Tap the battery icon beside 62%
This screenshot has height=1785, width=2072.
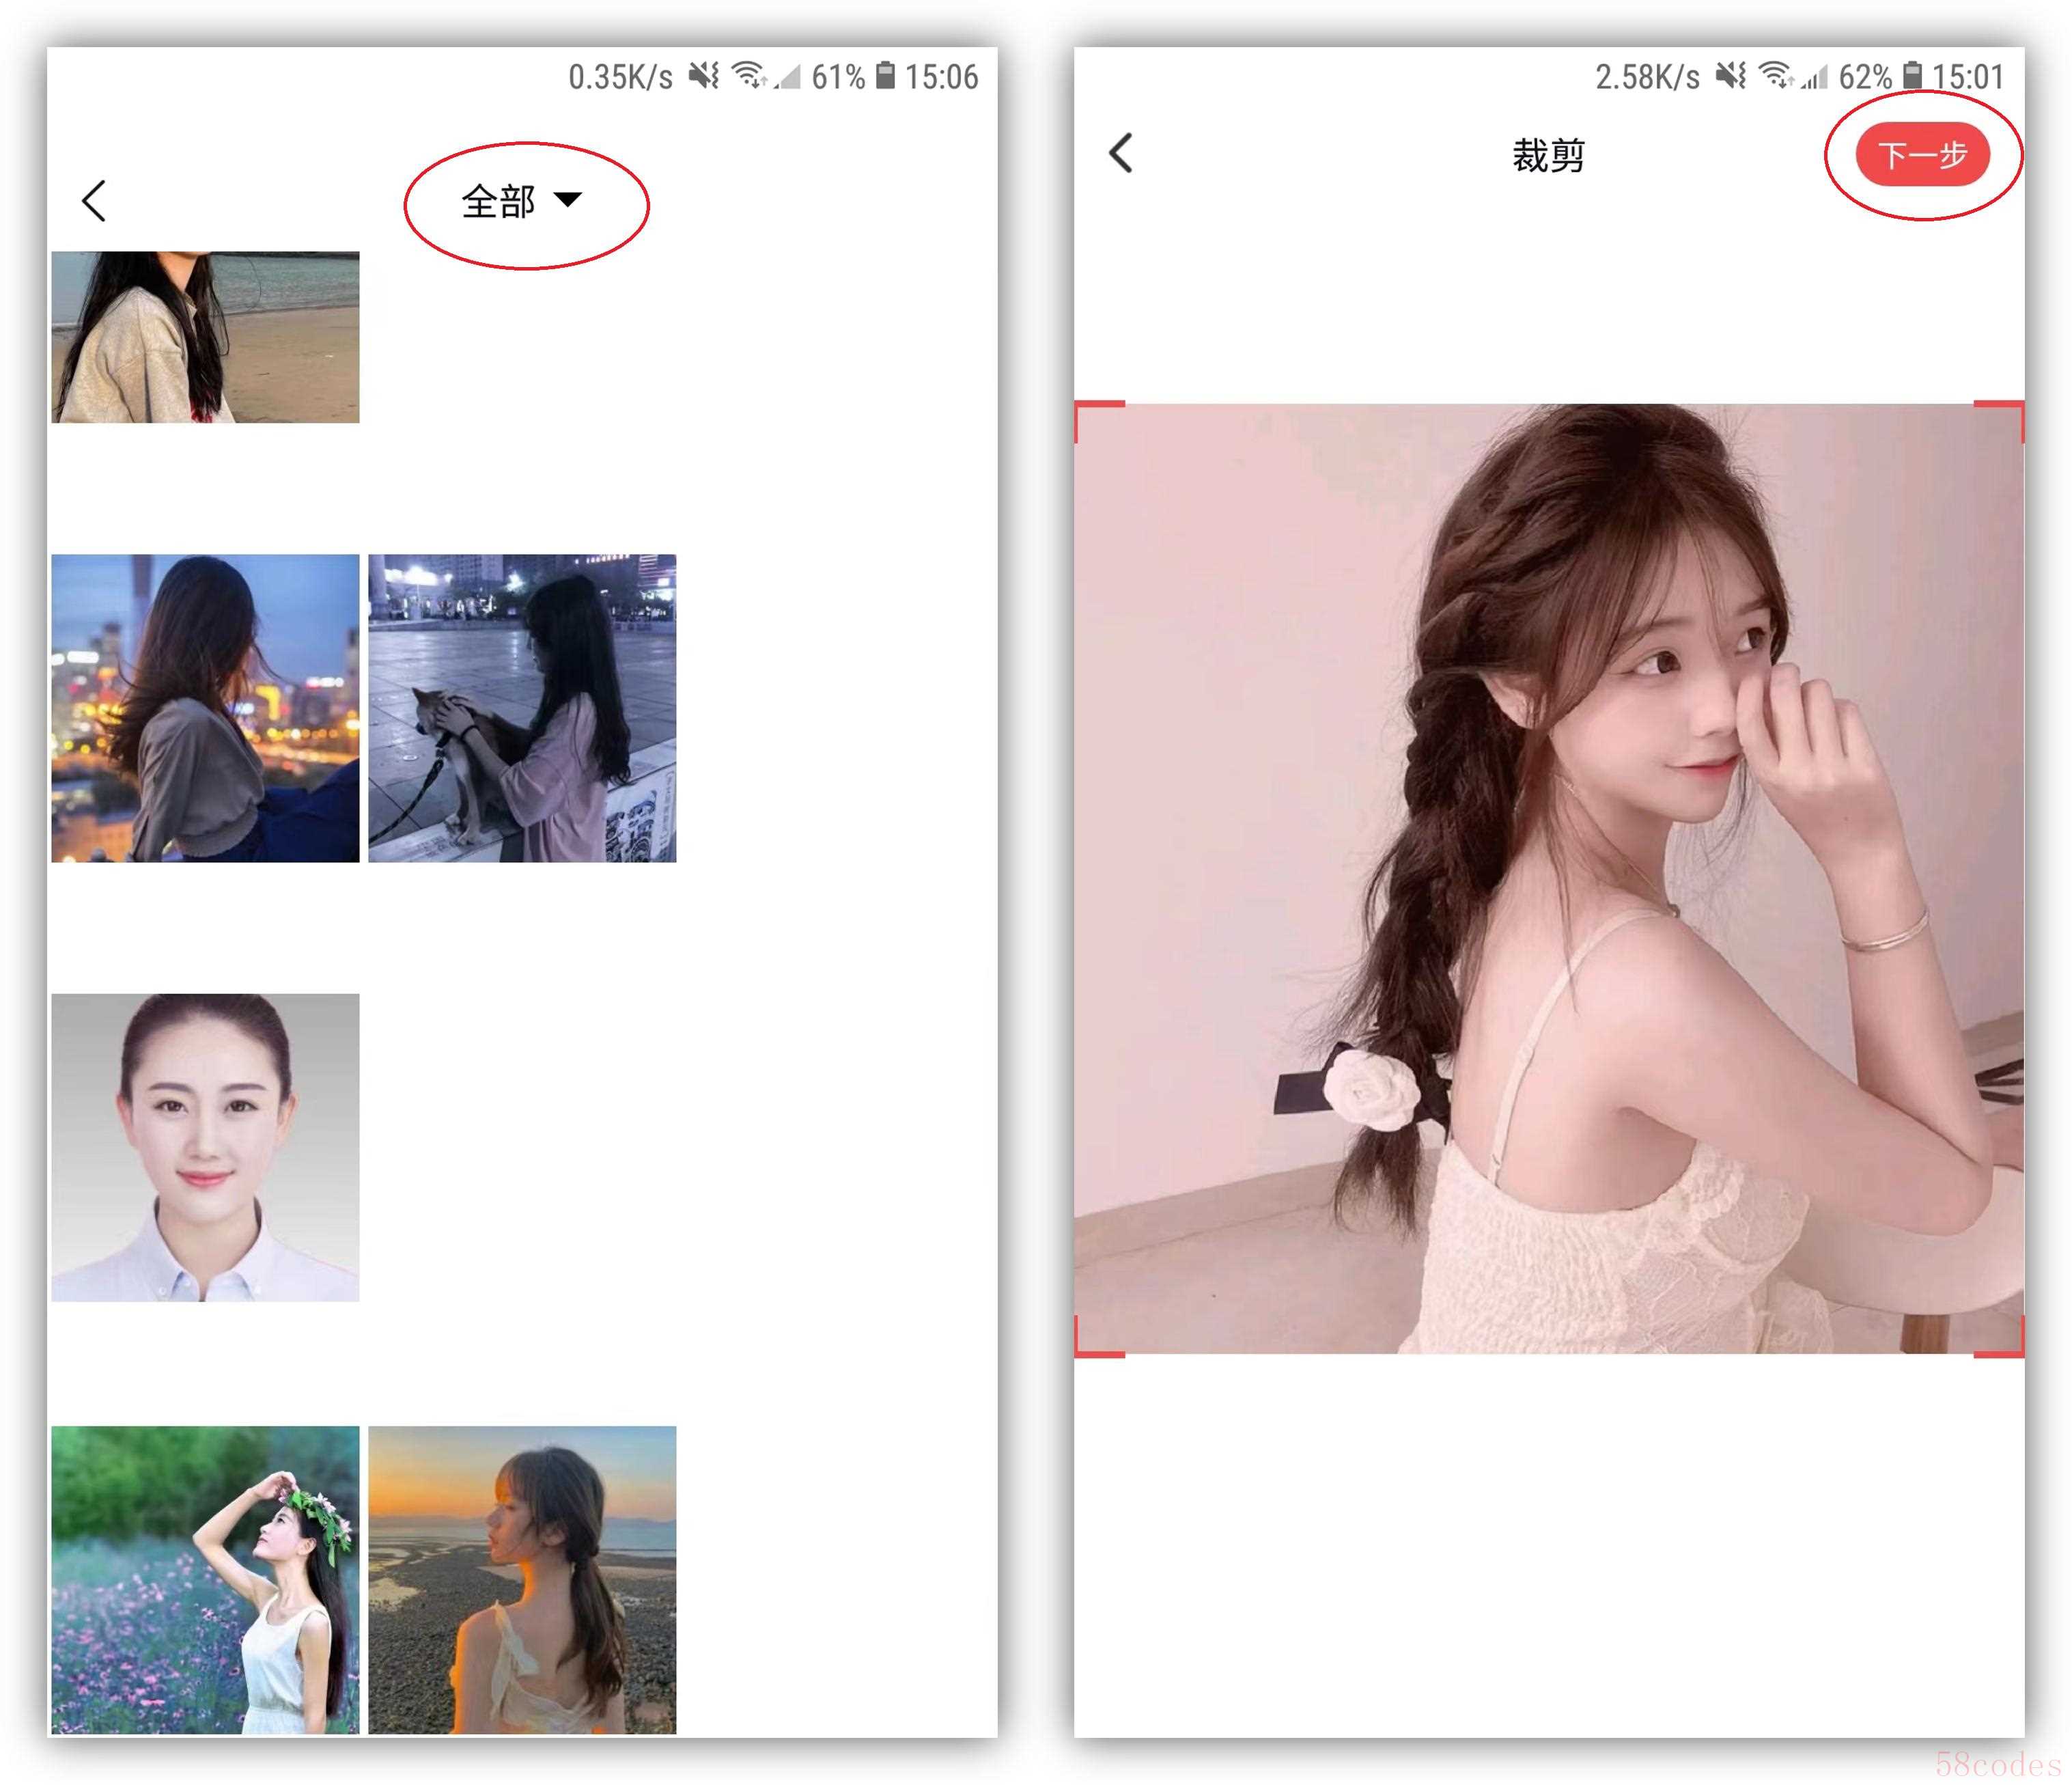[x=1912, y=75]
